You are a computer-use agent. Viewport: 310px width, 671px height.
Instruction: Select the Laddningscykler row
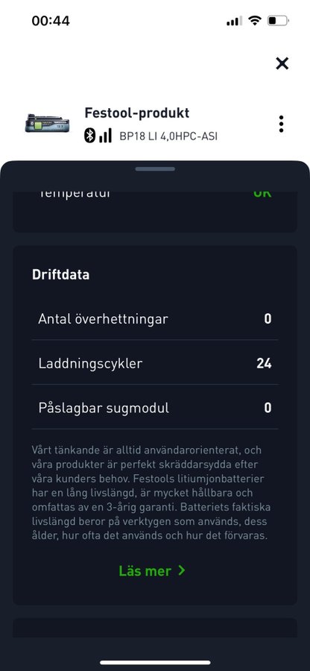tap(155, 363)
